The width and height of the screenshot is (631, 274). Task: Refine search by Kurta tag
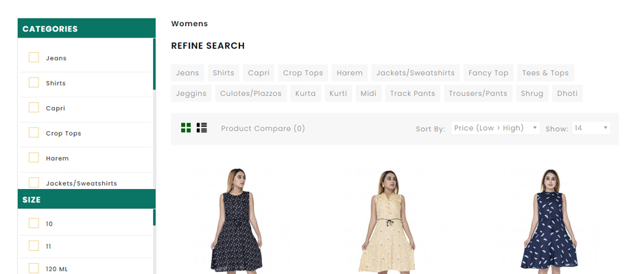[x=305, y=93]
